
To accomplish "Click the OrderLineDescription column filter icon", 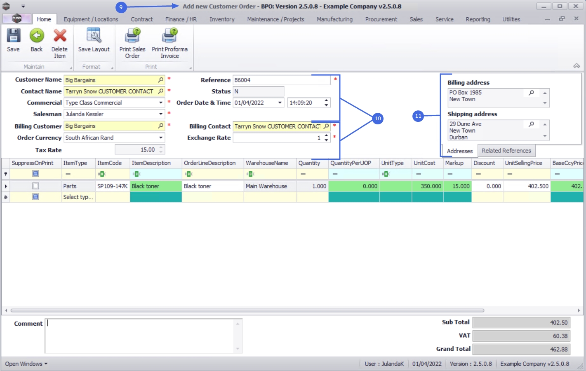I will tap(189, 174).
